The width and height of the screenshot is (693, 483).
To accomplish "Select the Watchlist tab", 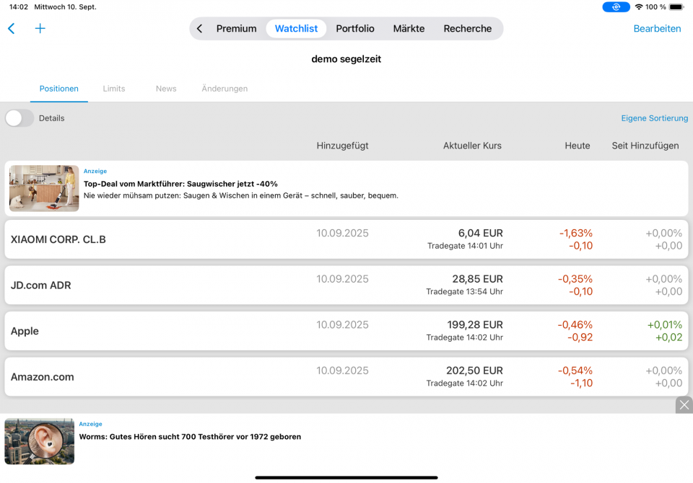I will (x=296, y=29).
